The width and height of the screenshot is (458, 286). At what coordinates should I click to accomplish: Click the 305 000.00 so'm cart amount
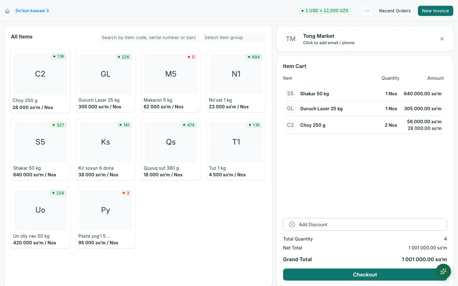click(423, 109)
